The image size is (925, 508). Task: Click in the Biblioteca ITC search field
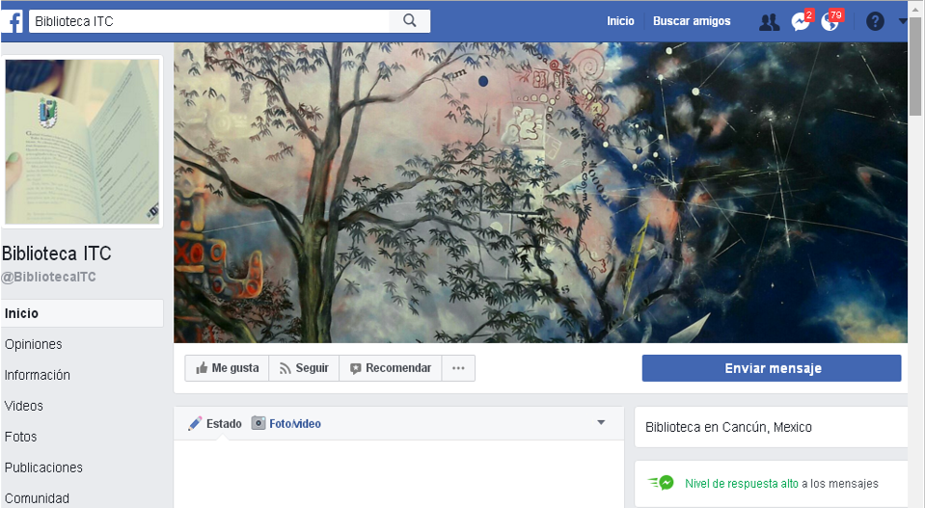pyautogui.click(x=209, y=21)
